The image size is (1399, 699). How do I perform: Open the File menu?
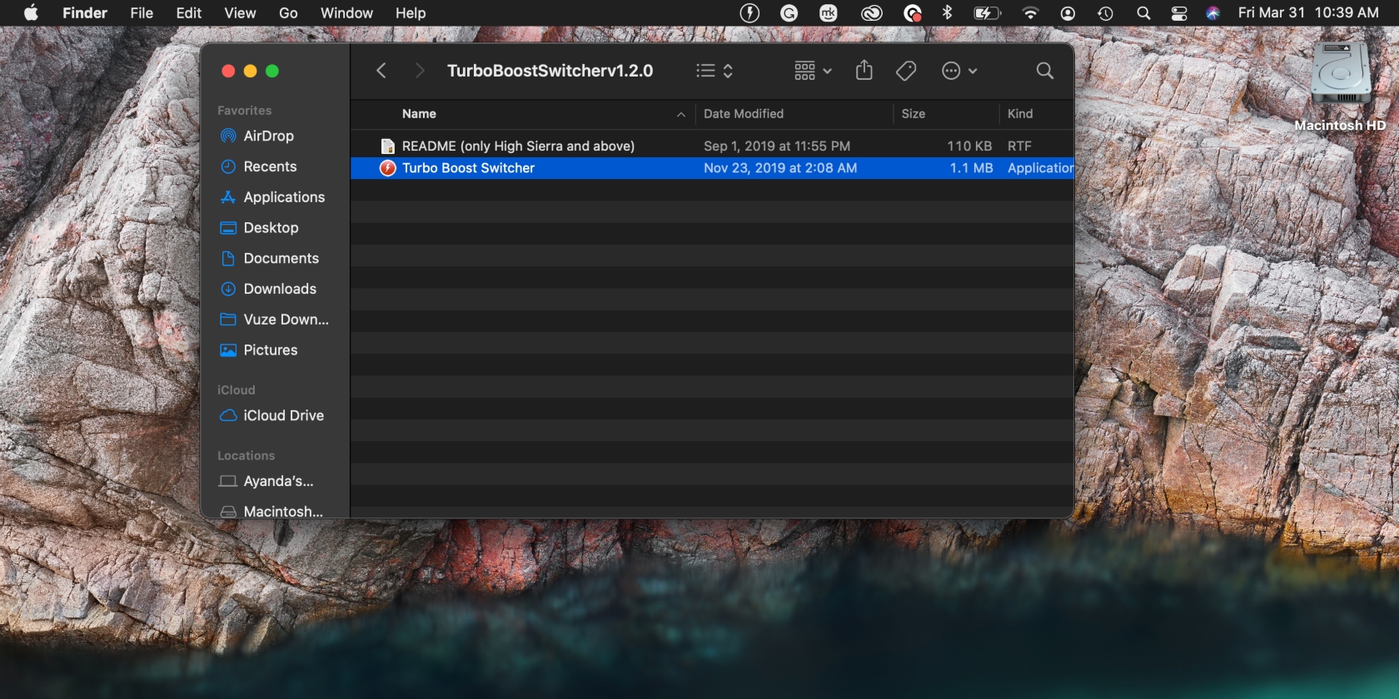pyautogui.click(x=142, y=12)
